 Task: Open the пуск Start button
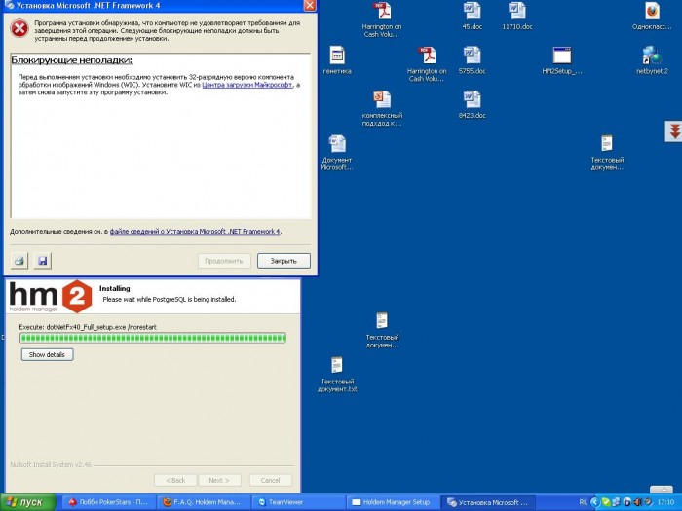pos(28,503)
